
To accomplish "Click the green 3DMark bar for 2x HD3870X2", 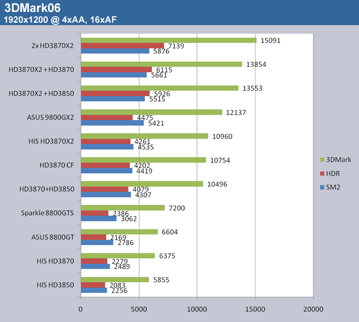I will (x=169, y=40).
